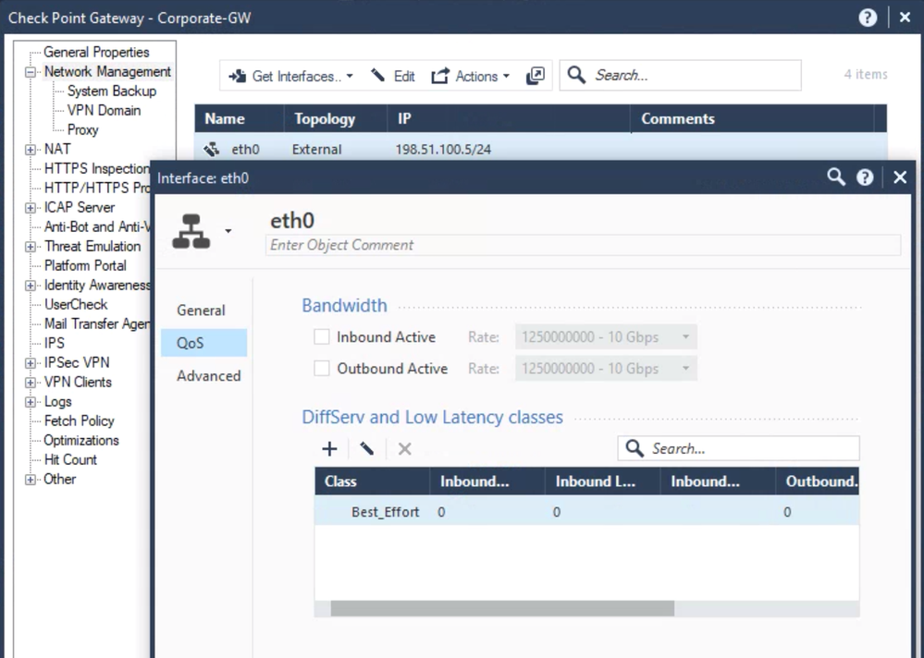Expand the VPN Clients tree node
The image size is (924, 658).
(x=30, y=383)
